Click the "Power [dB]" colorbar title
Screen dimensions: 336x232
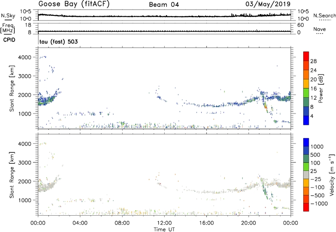click(320, 88)
